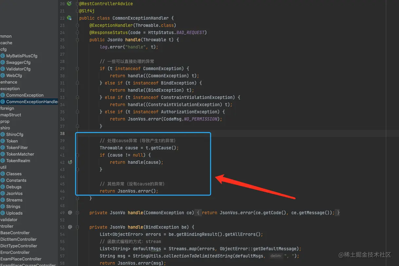This screenshot has width=399, height=266.
Task: Click the Spring gutter icon beside class CommonExceptionHandler
Action: 69,18
